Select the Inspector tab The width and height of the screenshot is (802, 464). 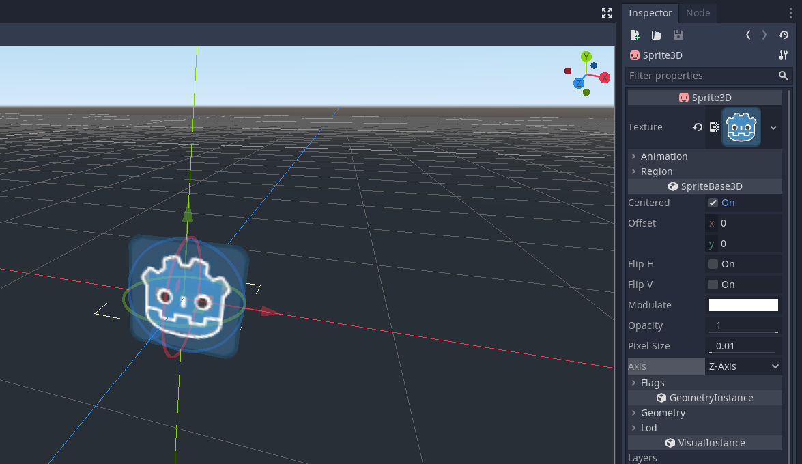pyautogui.click(x=650, y=12)
